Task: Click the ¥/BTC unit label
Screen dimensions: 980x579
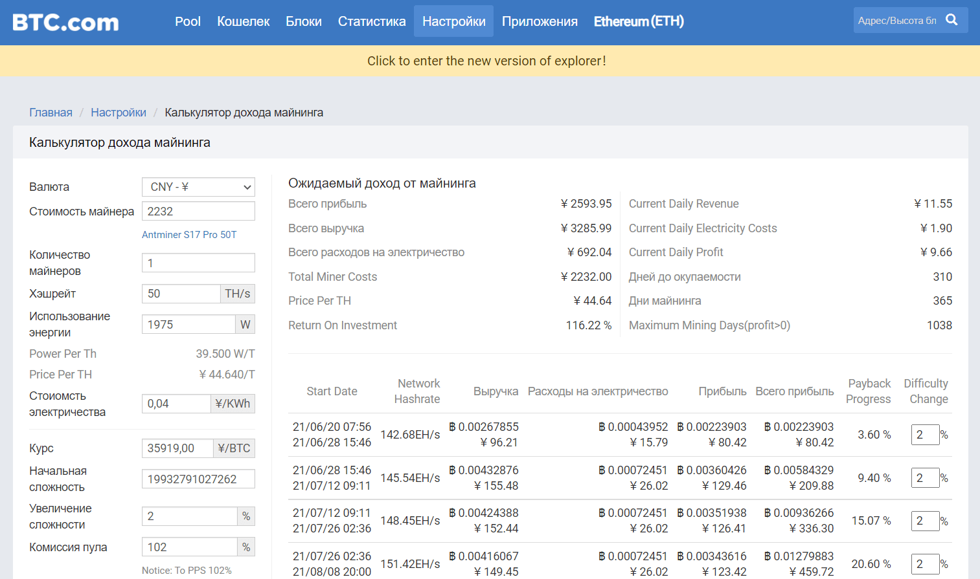Action: [234, 448]
